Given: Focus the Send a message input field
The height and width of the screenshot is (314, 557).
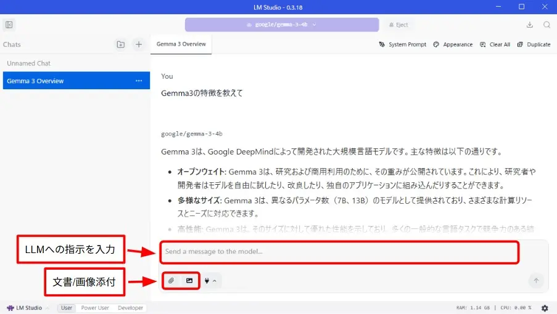Looking at the screenshot, I should [339, 252].
